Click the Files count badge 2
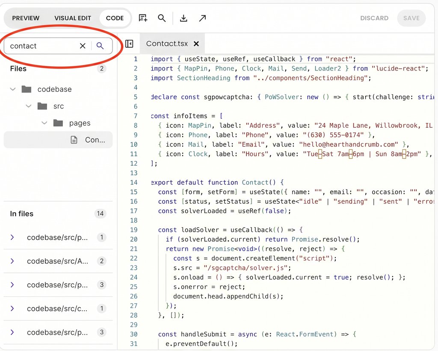This screenshot has height=351, width=438. 102,69
